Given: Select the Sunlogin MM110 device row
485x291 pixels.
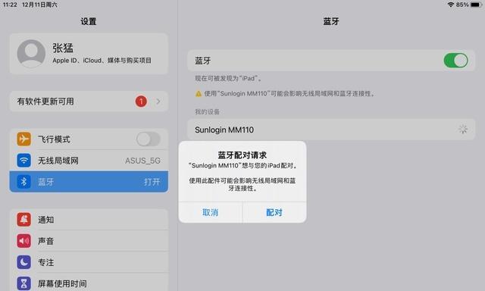Looking at the screenshot, I should [x=331, y=130].
